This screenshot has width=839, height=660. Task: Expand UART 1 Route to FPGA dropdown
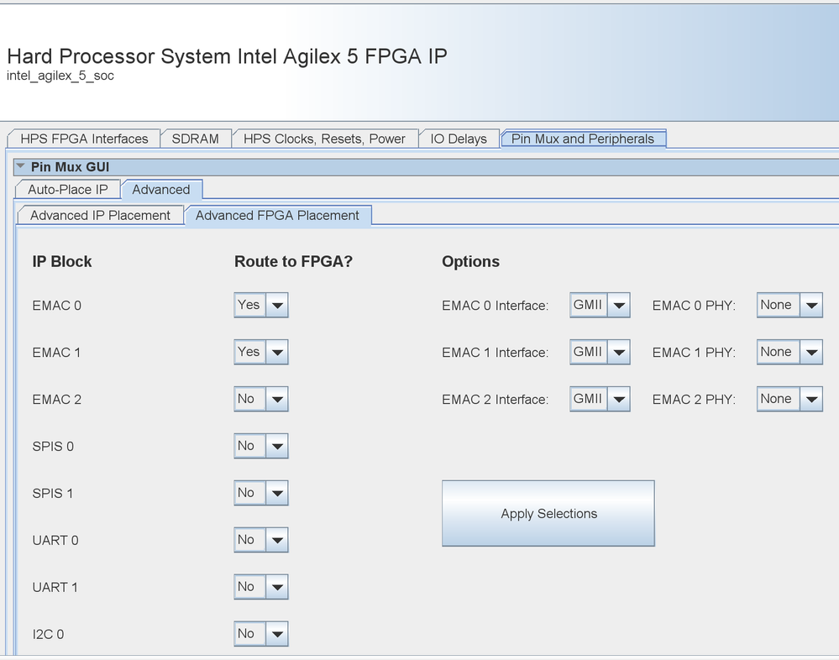(260, 587)
